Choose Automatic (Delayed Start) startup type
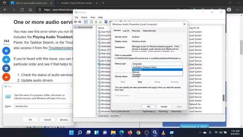Screen dimensions: 243x137 [157, 67]
